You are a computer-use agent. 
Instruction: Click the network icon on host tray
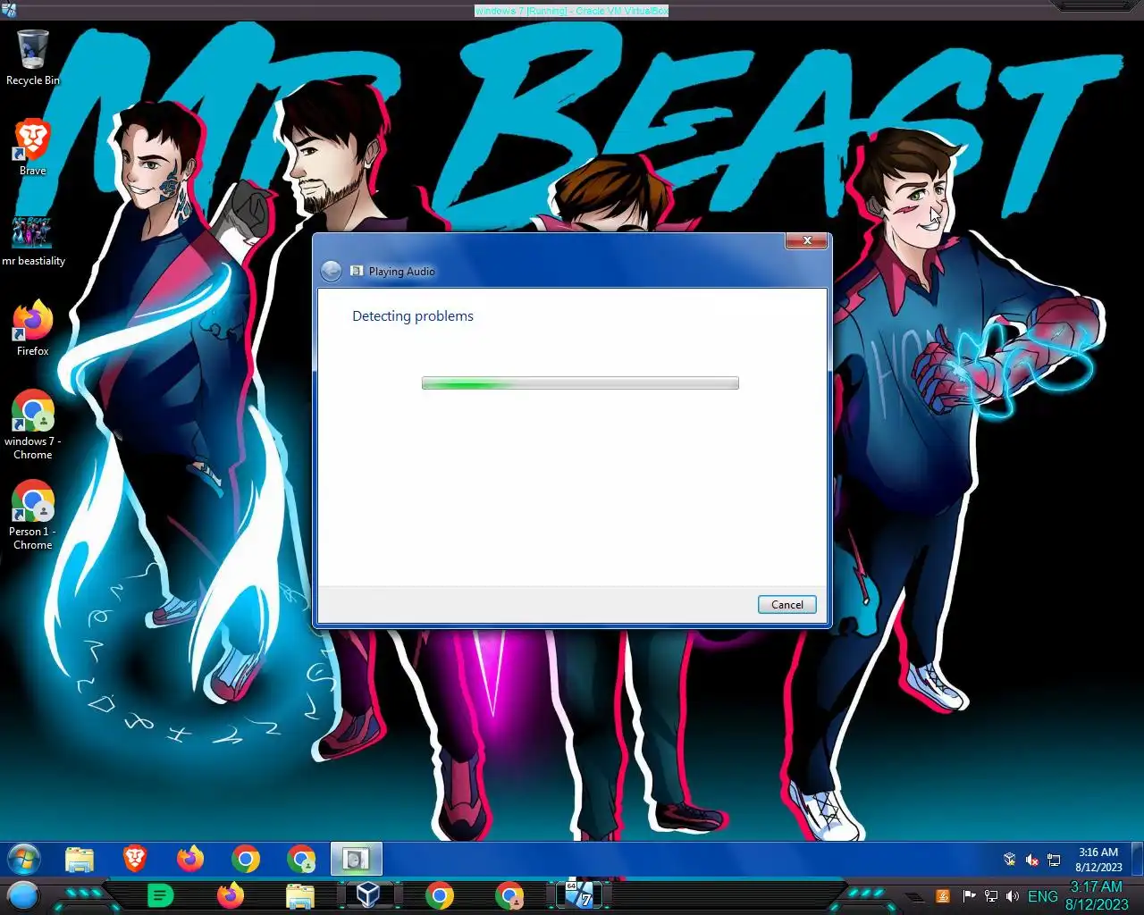pyautogui.click(x=990, y=896)
